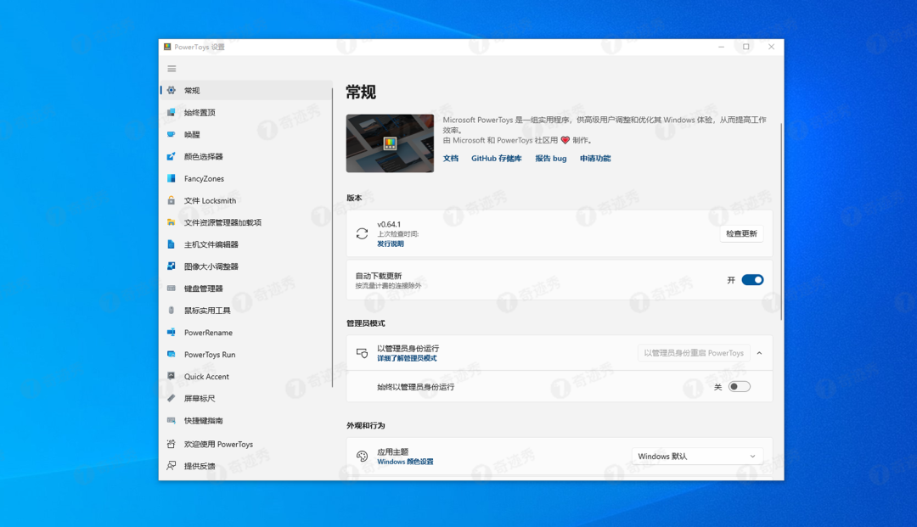Screen dimensions: 917x527
Task: Click the admin shield icon by 以管理员身份运行
Action: (362, 353)
